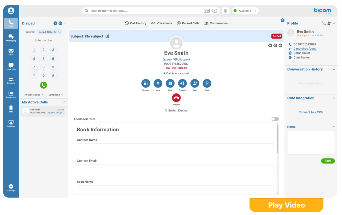This screenshot has height=215, width=342.
Task: Click the add contact icon in Profile
Action: pyautogui.click(x=329, y=23)
